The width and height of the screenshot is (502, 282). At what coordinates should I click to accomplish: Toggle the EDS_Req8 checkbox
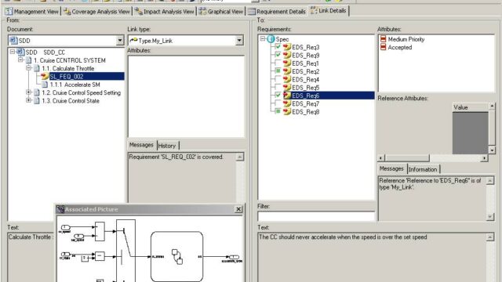278,111
